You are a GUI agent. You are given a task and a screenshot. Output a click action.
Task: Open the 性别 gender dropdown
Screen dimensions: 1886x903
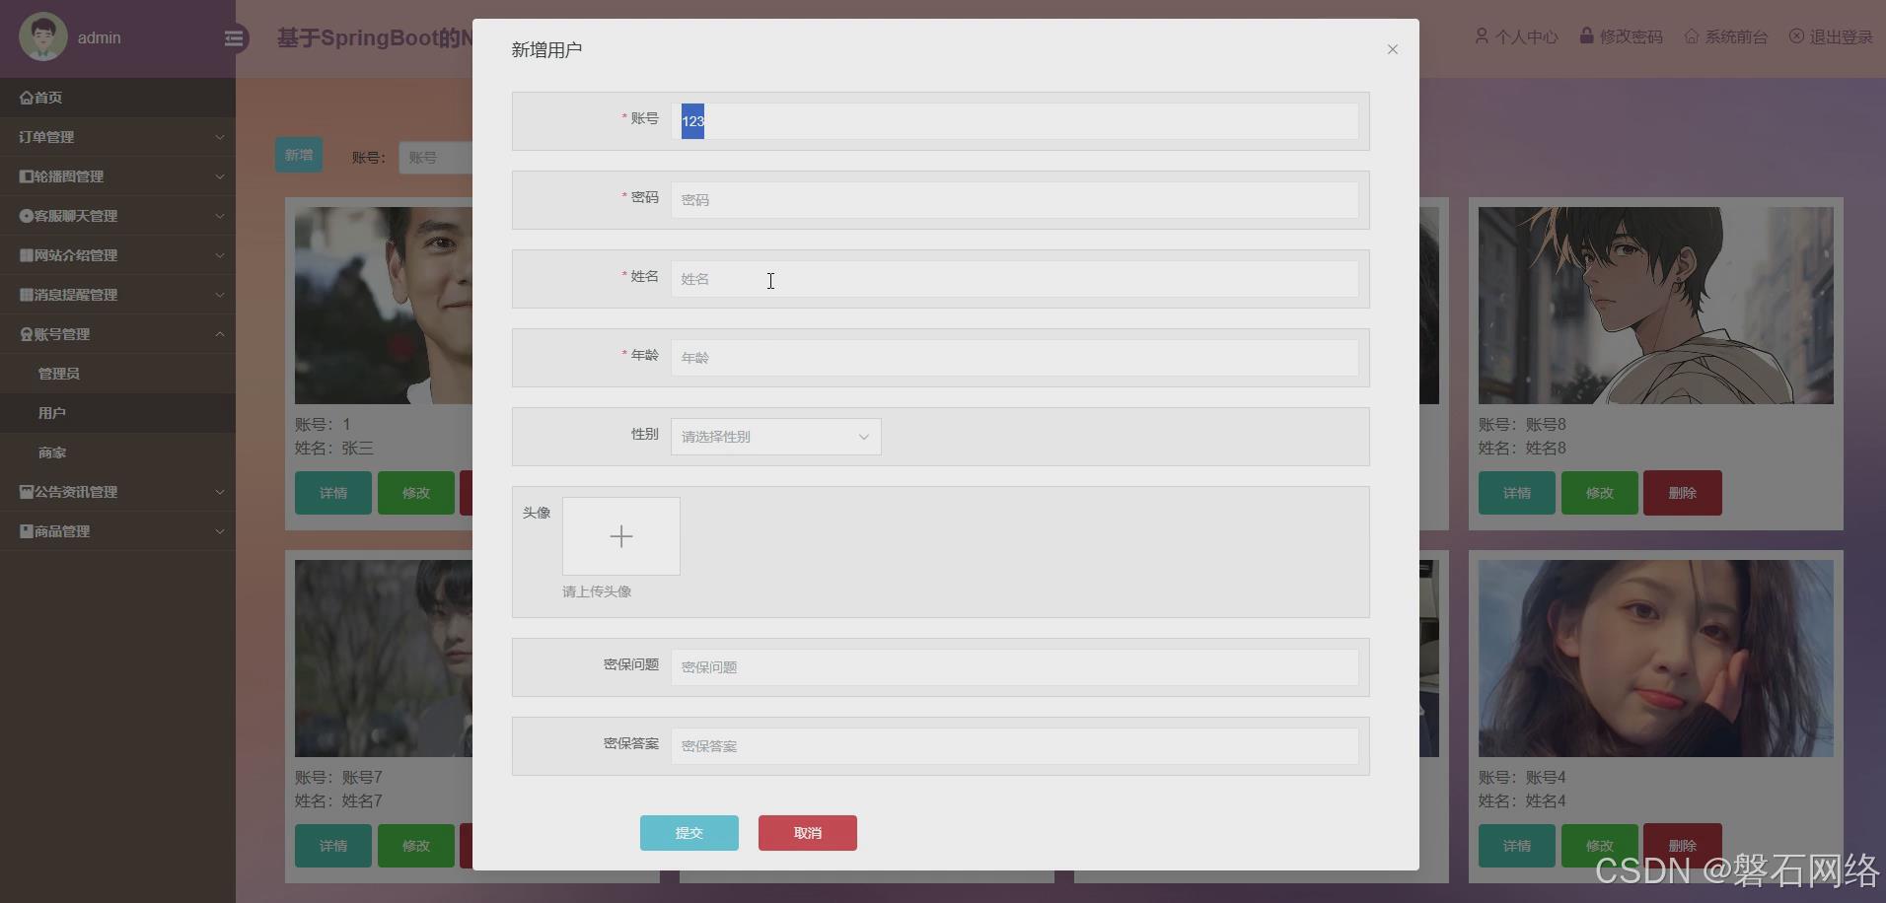point(774,437)
